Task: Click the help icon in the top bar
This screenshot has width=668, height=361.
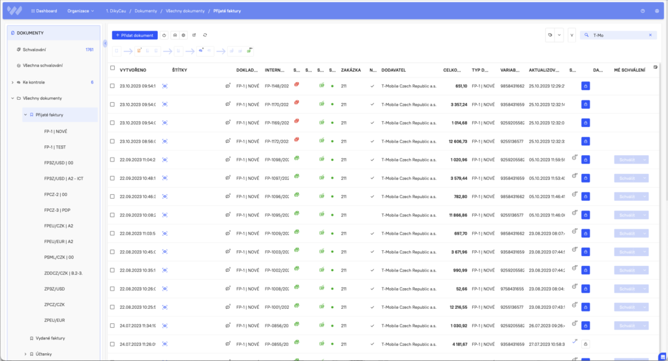Action: pos(643,11)
